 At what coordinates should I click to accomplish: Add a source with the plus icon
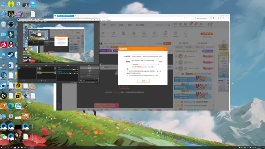point(38,80)
